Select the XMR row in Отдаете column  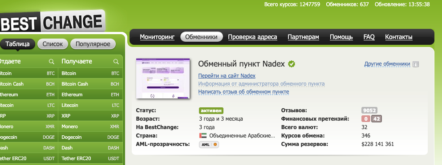click(29, 126)
